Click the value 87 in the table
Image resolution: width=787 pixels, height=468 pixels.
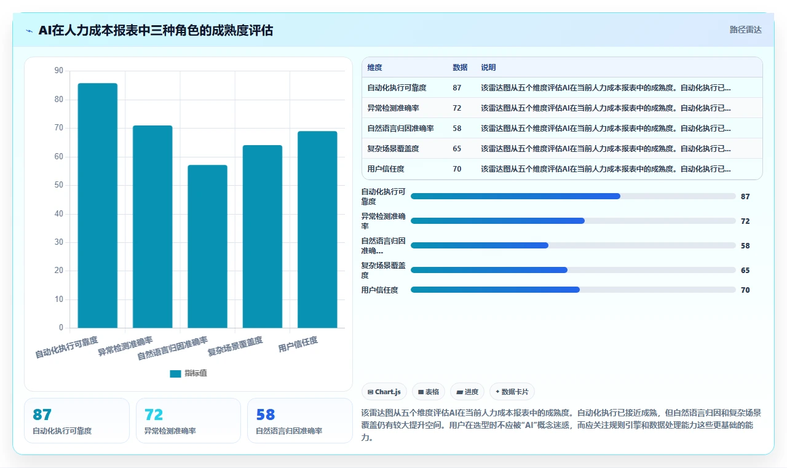(457, 88)
